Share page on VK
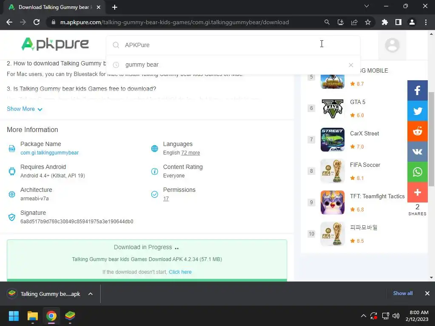The width and height of the screenshot is (435, 326). coord(417,152)
